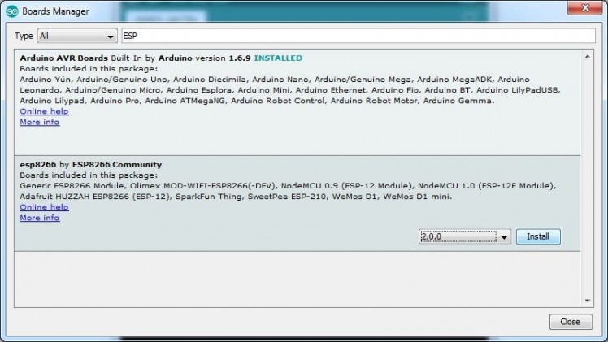The width and height of the screenshot is (608, 342).
Task: Click the scrollbar up arrow
Action: tap(588, 57)
